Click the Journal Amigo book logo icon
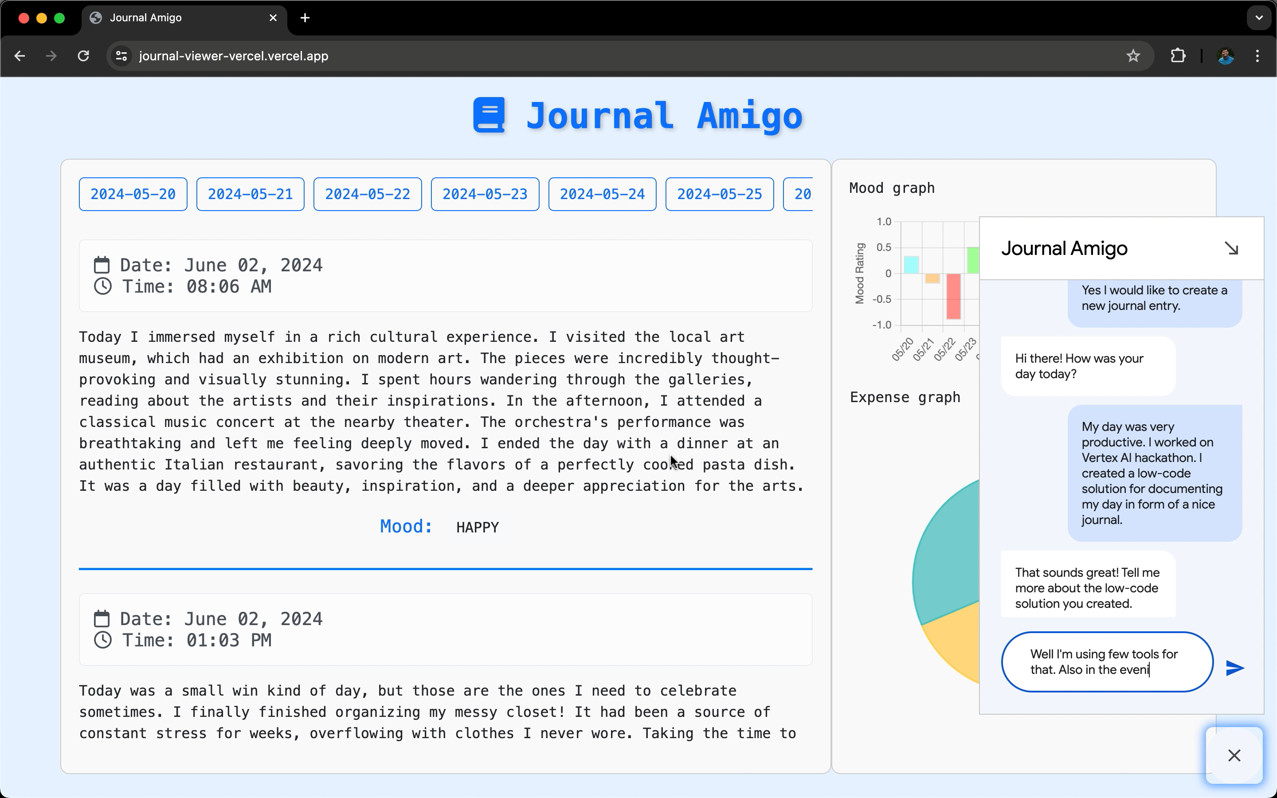The width and height of the screenshot is (1277, 798). click(x=489, y=115)
